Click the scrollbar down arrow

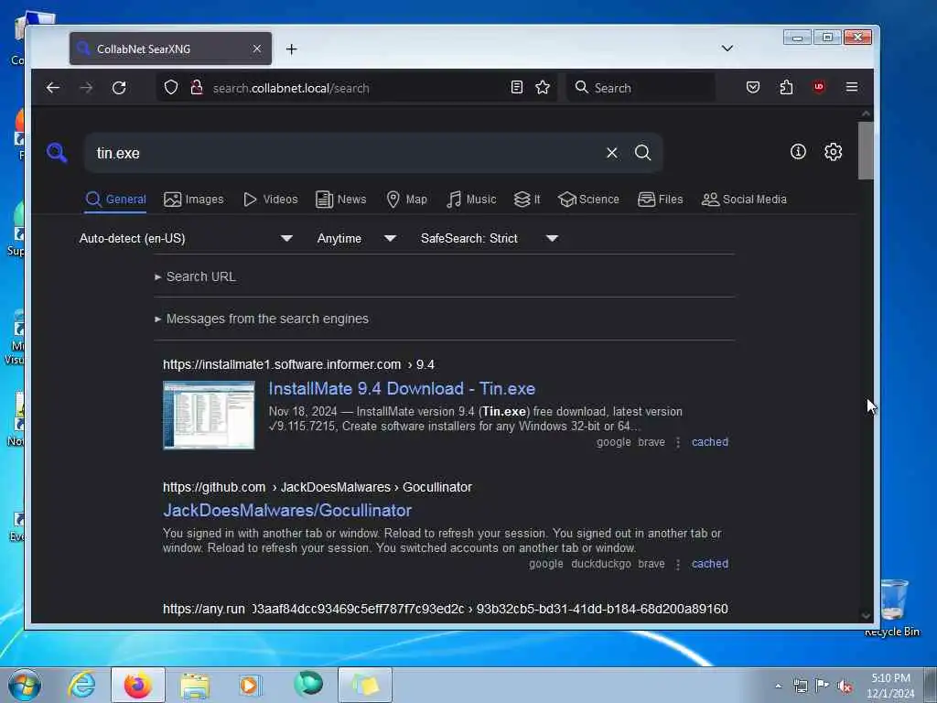pos(866,616)
